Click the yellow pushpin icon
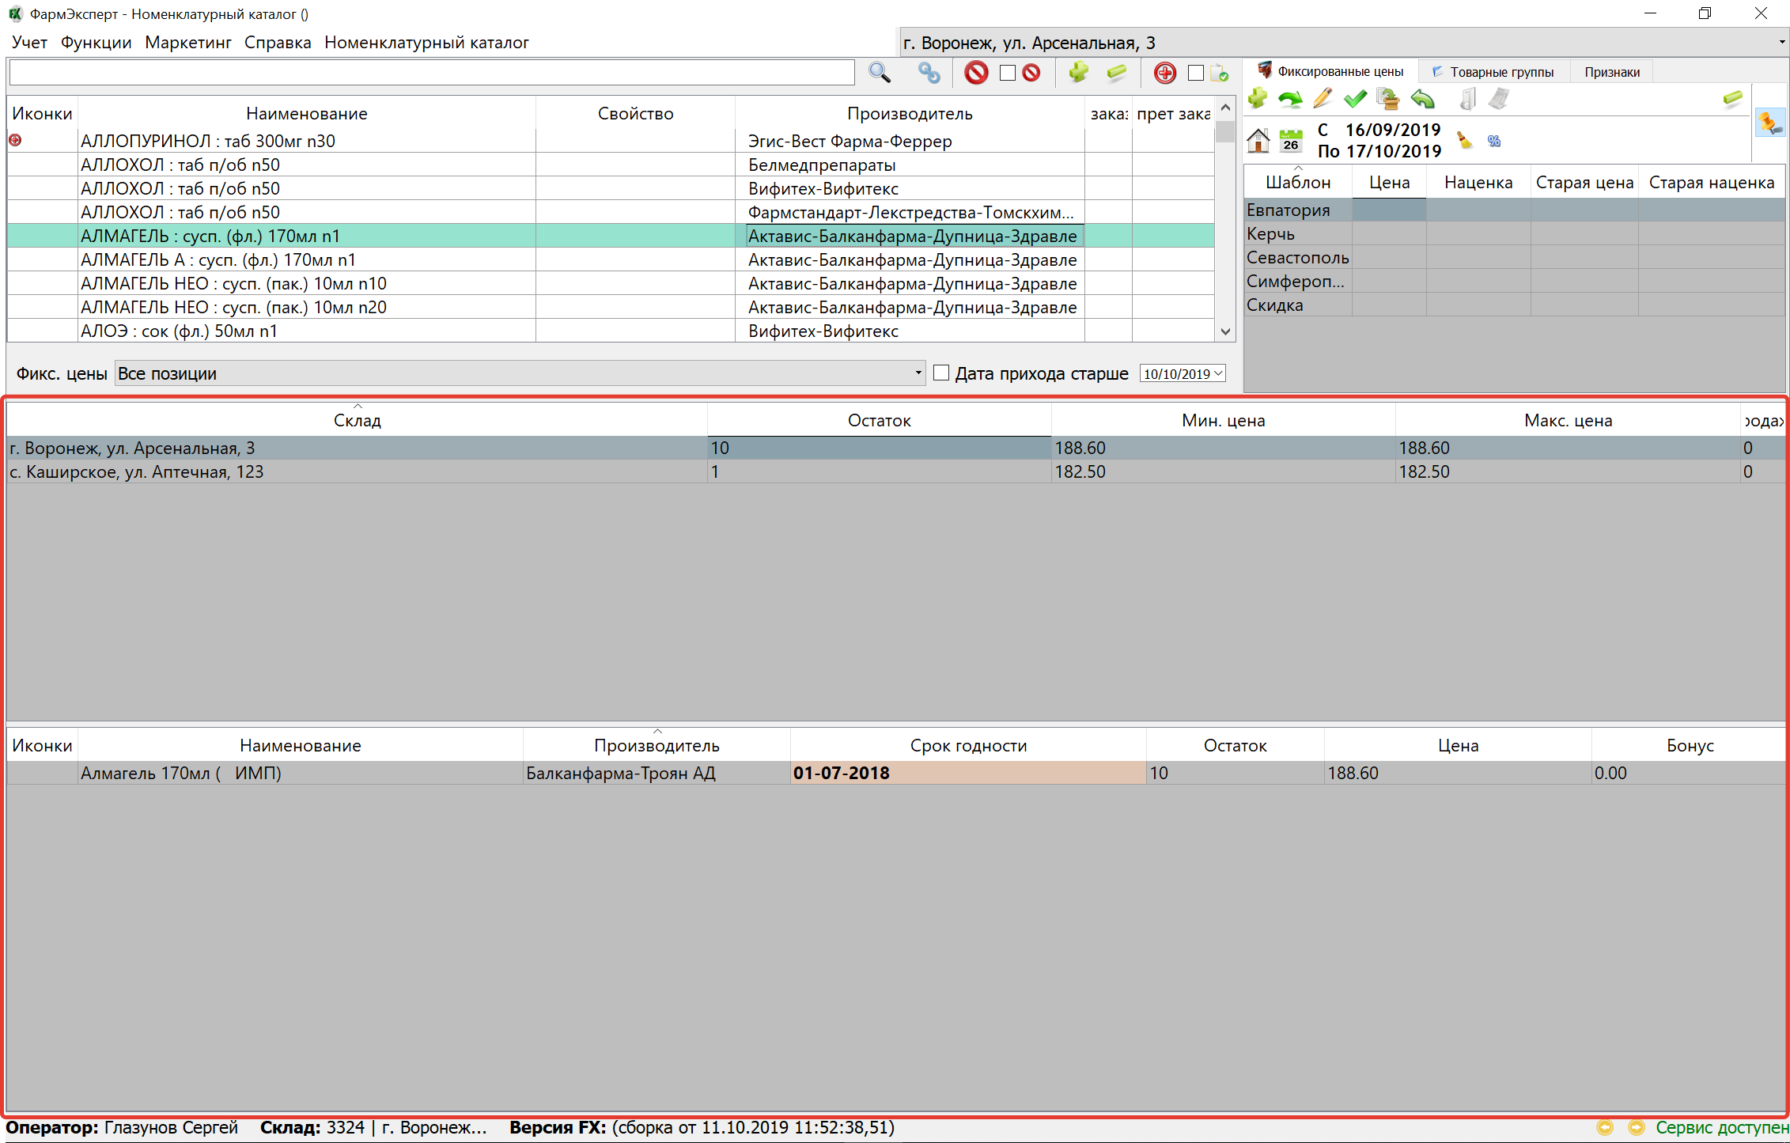The height and width of the screenshot is (1143, 1790). tap(1769, 123)
